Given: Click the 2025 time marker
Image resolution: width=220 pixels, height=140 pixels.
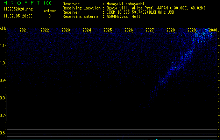Looking at the screenshot, I should coord(108,30).
